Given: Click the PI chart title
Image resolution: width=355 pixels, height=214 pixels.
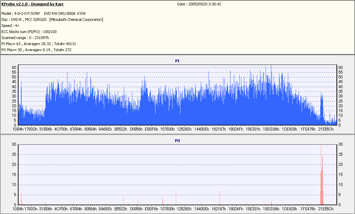Looking at the screenshot, I should (x=177, y=61).
